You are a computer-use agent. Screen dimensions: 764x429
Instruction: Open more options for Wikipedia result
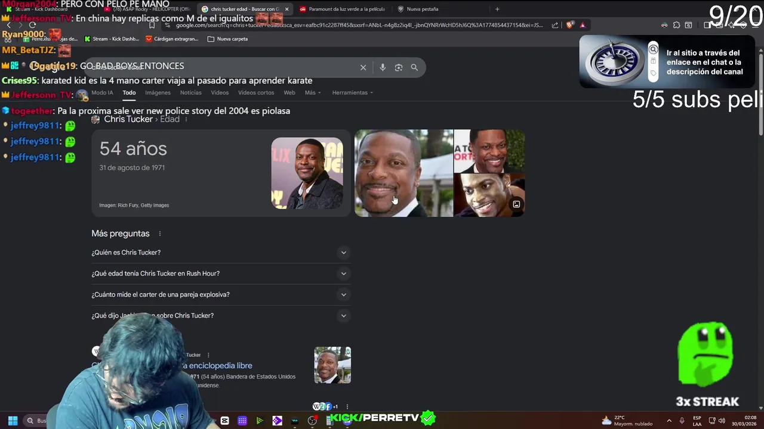(208, 355)
